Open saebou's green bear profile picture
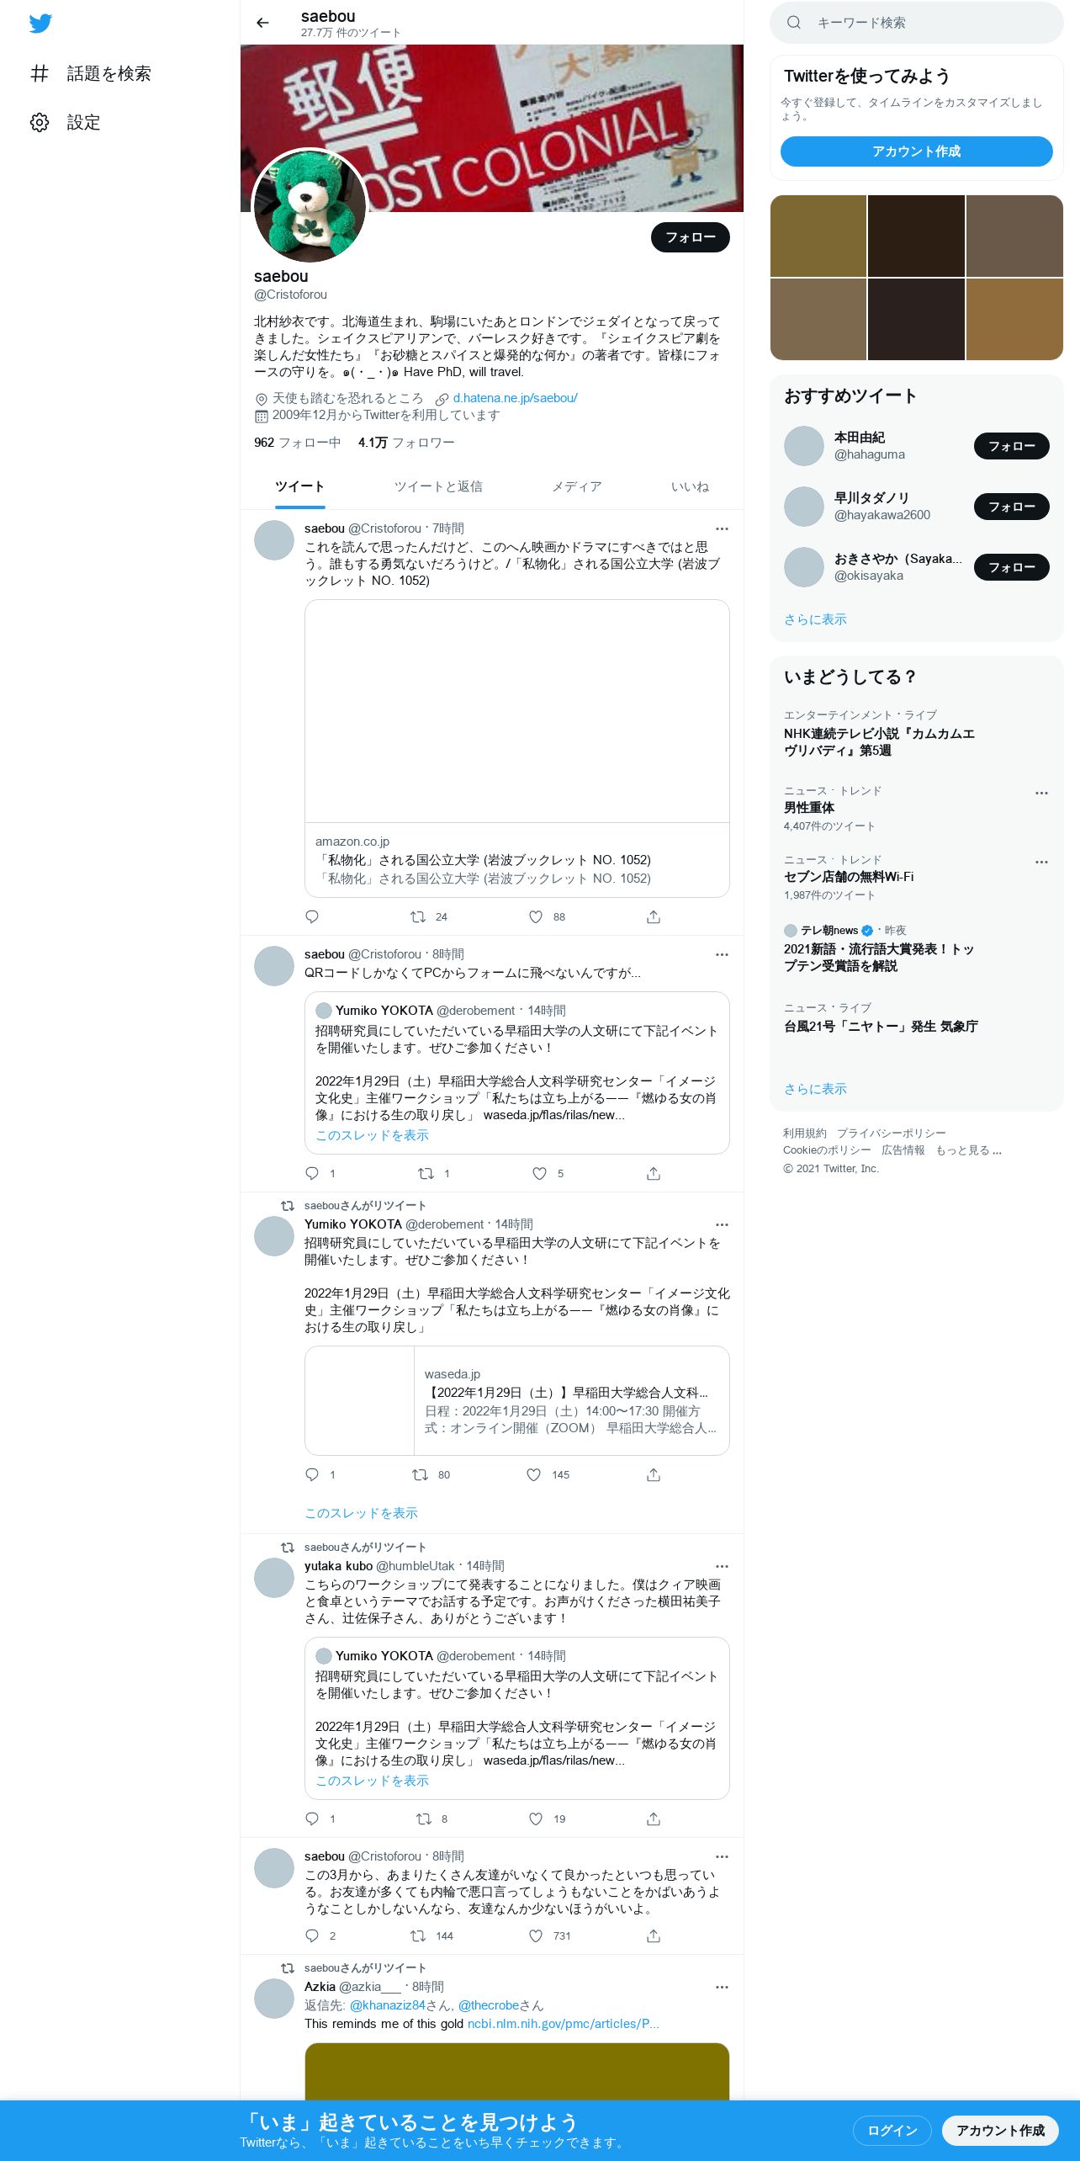 click(x=310, y=206)
